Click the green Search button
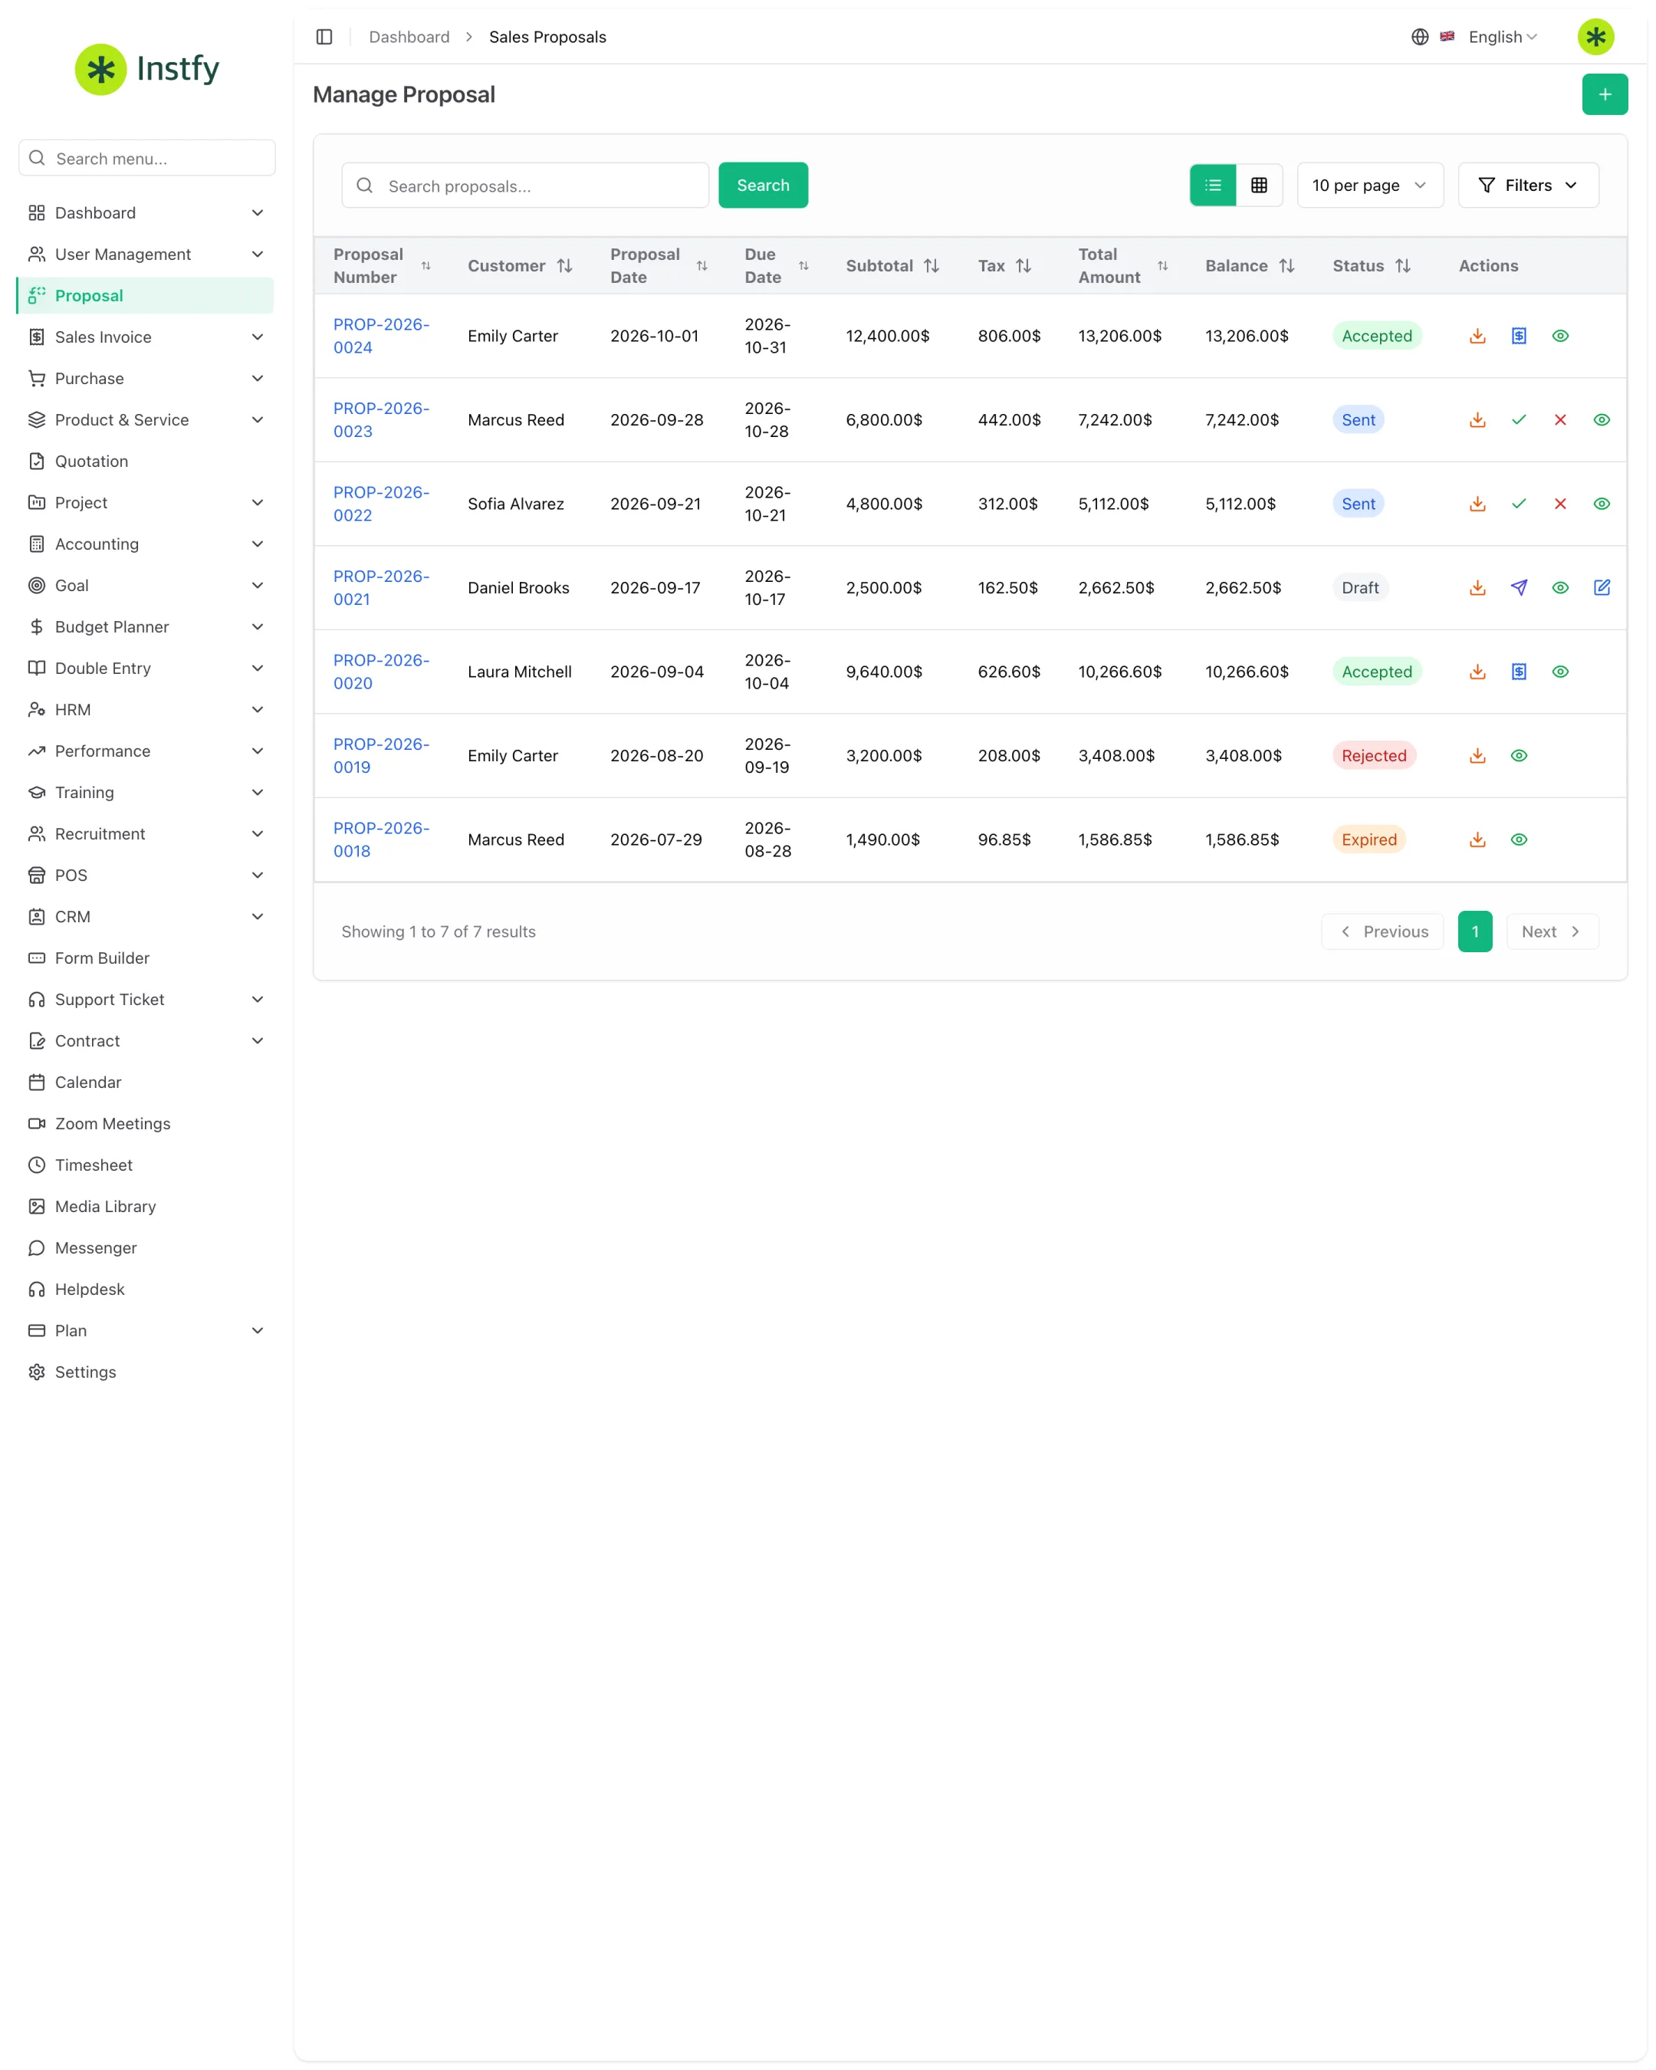The image size is (1656, 2070). click(762, 186)
